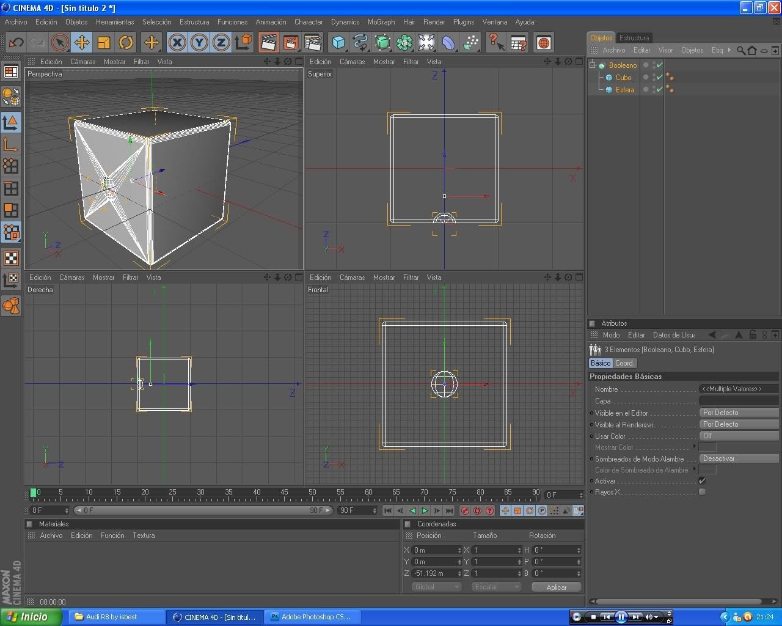Collapse the Booleano object tree
The height and width of the screenshot is (626, 782).
[x=592, y=65]
